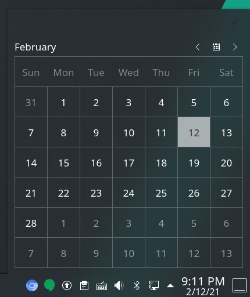Image resolution: width=250 pixels, height=297 pixels.
Task: Select February 28 in the calendar
Action: pyautogui.click(x=31, y=223)
